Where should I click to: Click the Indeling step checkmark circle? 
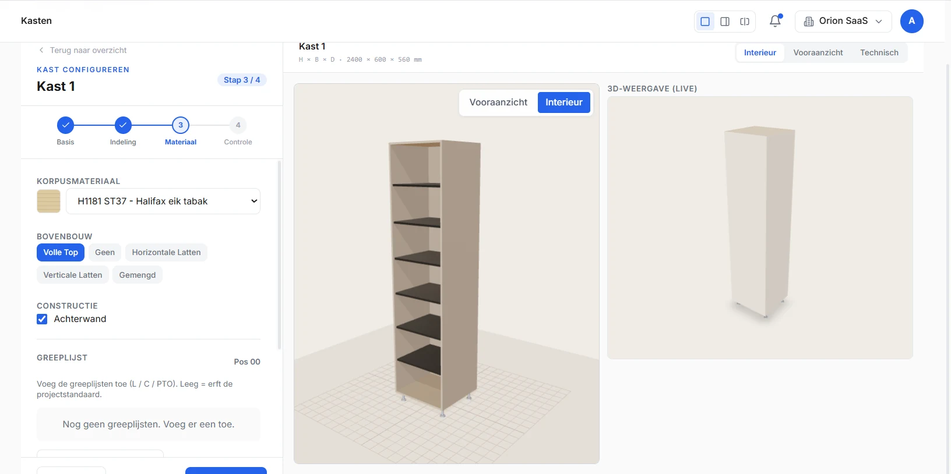pyautogui.click(x=123, y=125)
